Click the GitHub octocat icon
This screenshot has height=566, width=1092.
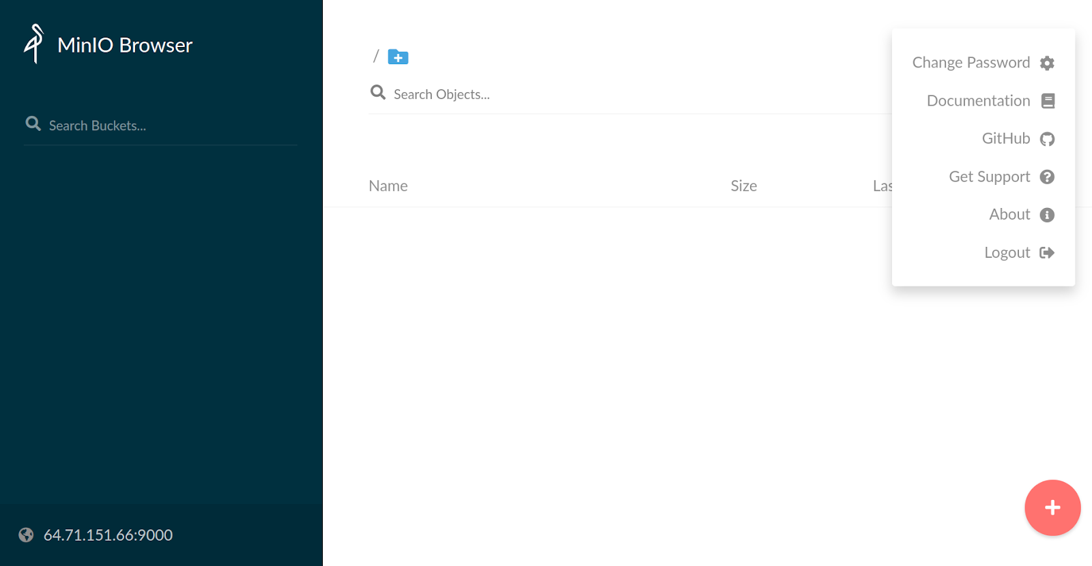point(1047,139)
